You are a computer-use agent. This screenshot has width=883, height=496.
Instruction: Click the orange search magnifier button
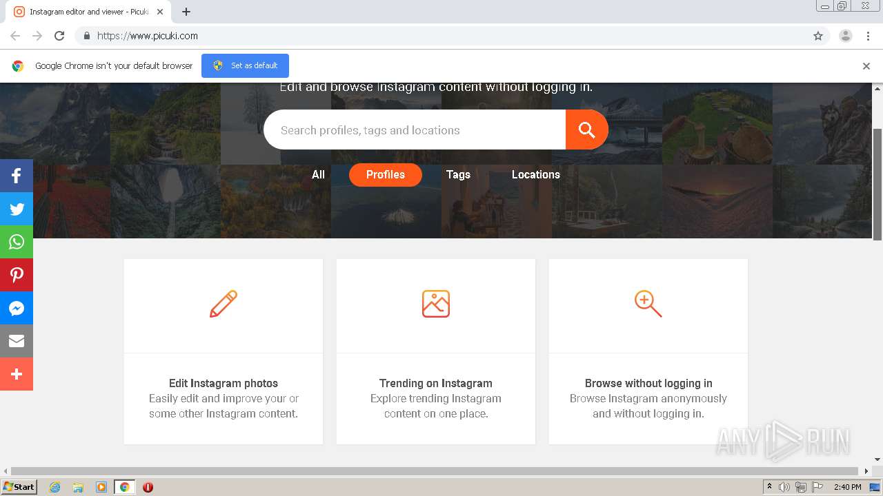(x=586, y=130)
